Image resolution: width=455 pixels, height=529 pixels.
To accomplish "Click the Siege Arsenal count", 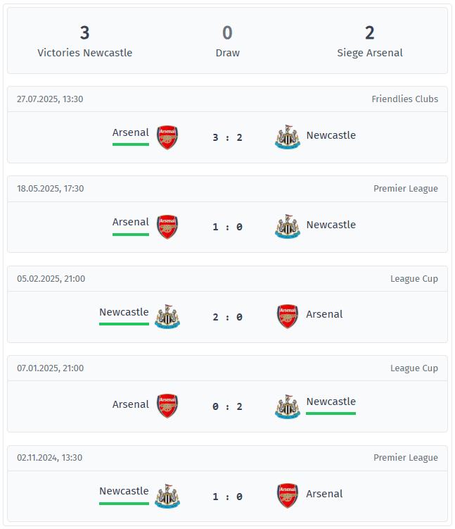I will click(x=370, y=33).
